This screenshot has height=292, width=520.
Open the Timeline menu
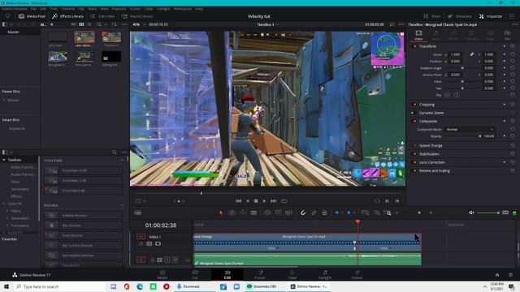click(x=67, y=9)
